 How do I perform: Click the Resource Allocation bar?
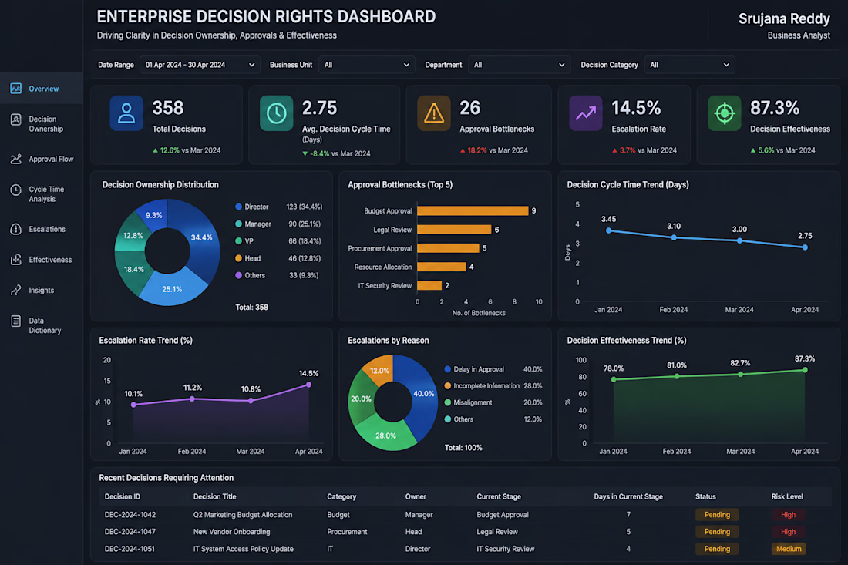(x=442, y=267)
